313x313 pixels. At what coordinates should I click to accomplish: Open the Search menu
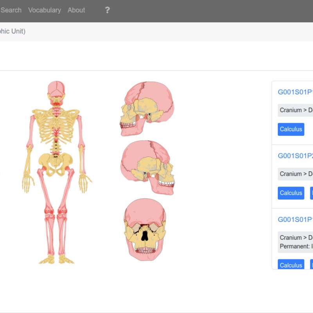11,11
